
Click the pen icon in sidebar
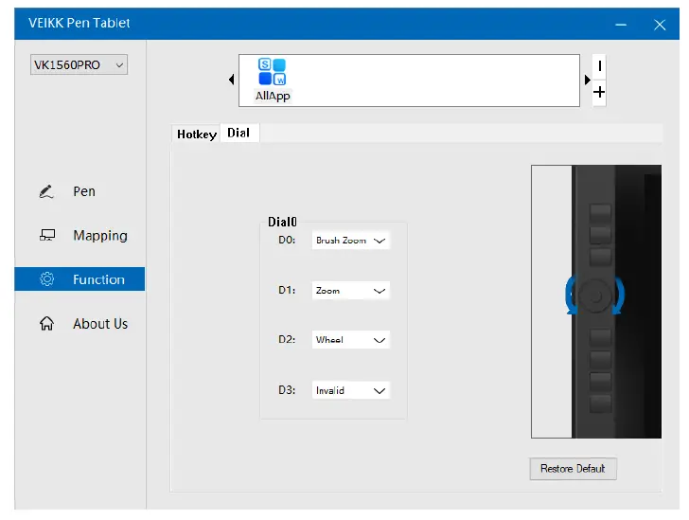point(47,191)
